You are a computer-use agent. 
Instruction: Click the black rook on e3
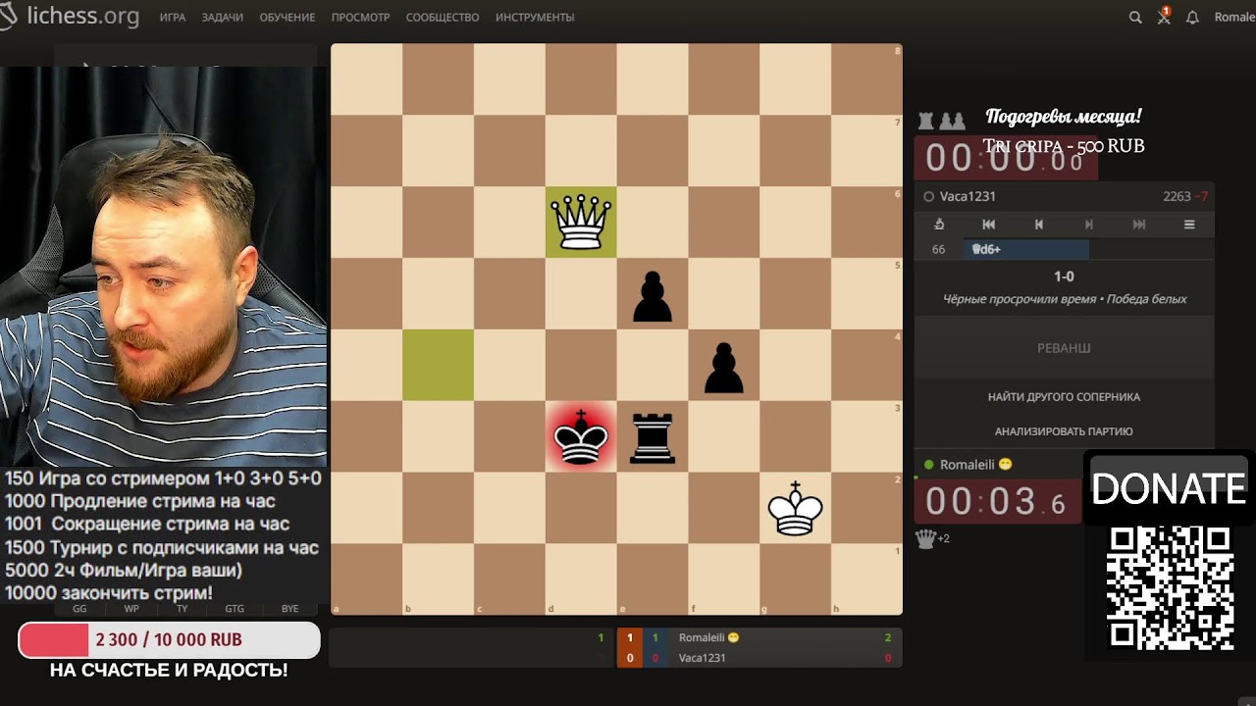[x=653, y=436]
